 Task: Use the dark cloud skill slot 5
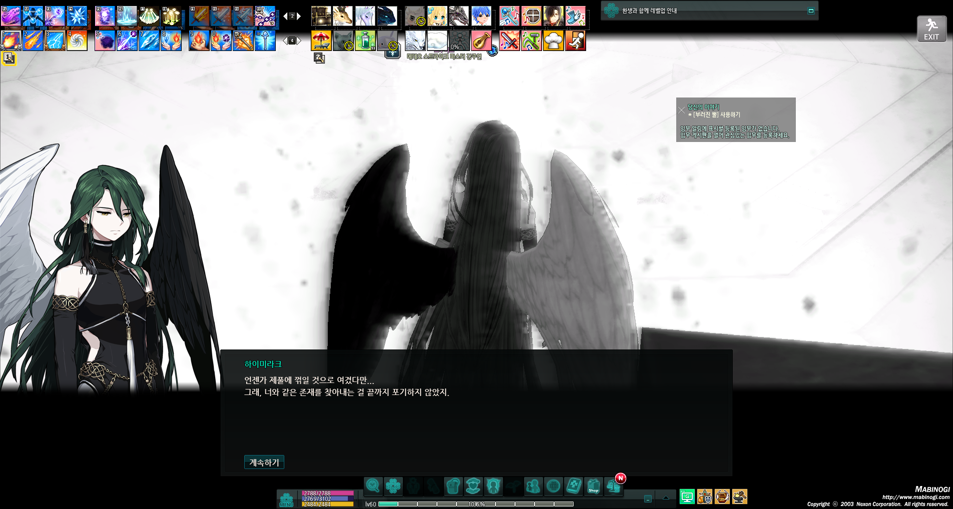click(105, 40)
